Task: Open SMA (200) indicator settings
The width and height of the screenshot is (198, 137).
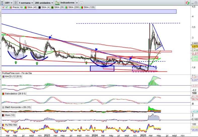Action: [x=72, y=8]
